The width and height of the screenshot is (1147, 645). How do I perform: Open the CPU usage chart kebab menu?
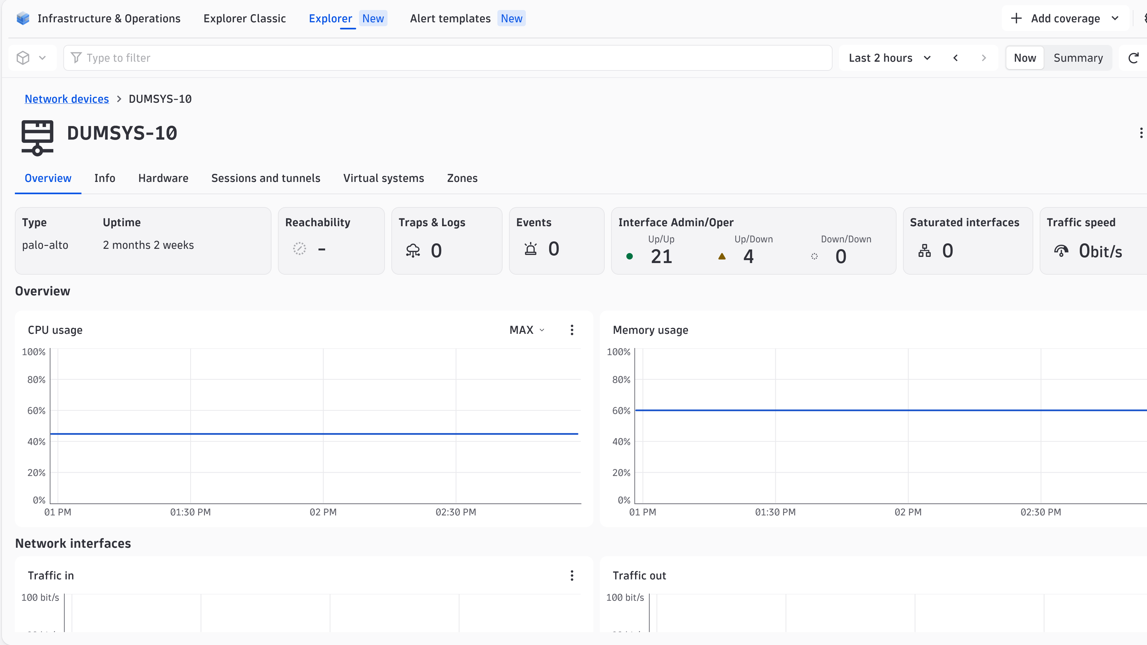[x=572, y=330]
